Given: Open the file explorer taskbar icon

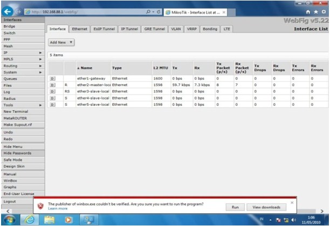Looking at the screenshot, I should coord(50,220).
